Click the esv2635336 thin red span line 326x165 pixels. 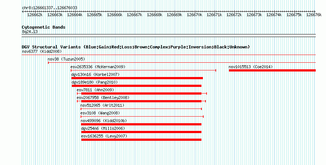point(144,70)
